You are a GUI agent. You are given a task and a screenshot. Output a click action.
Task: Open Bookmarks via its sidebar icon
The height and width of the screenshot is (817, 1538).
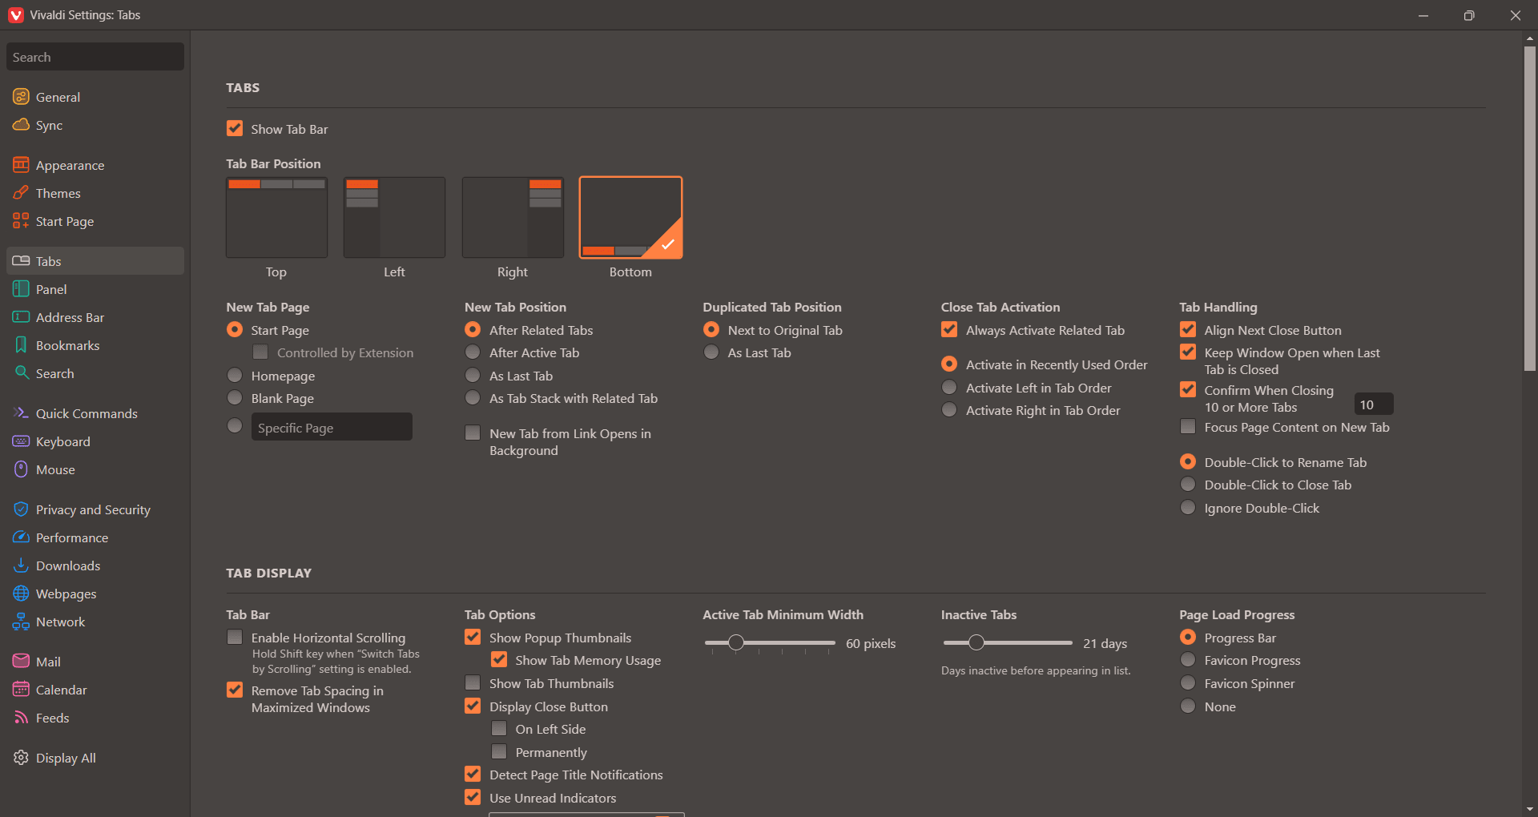click(x=21, y=345)
